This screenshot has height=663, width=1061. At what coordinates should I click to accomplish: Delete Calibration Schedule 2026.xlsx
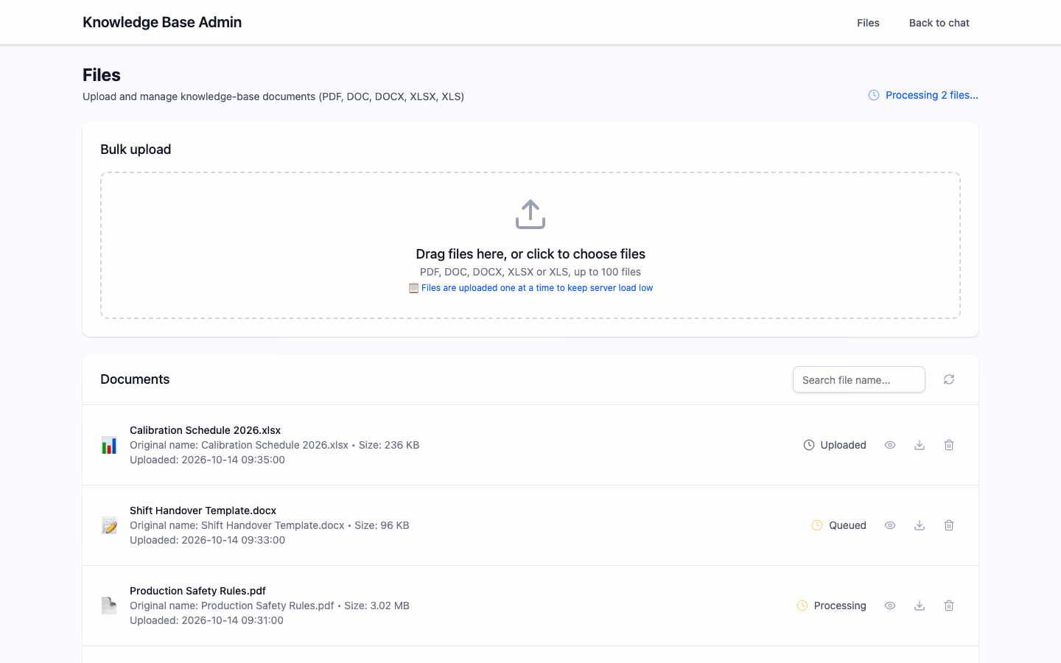pyautogui.click(x=949, y=445)
